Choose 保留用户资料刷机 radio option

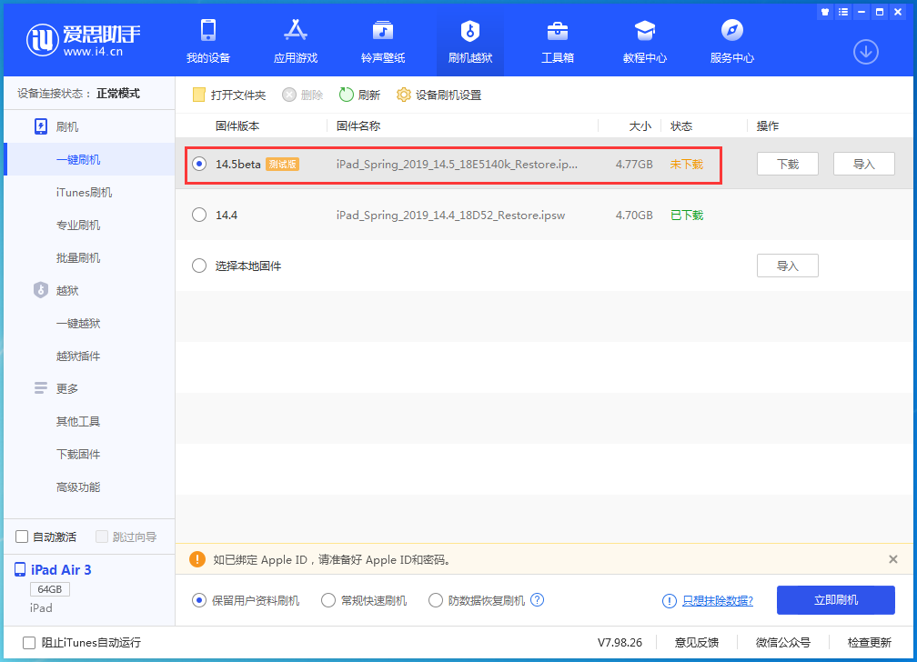pyautogui.click(x=199, y=600)
